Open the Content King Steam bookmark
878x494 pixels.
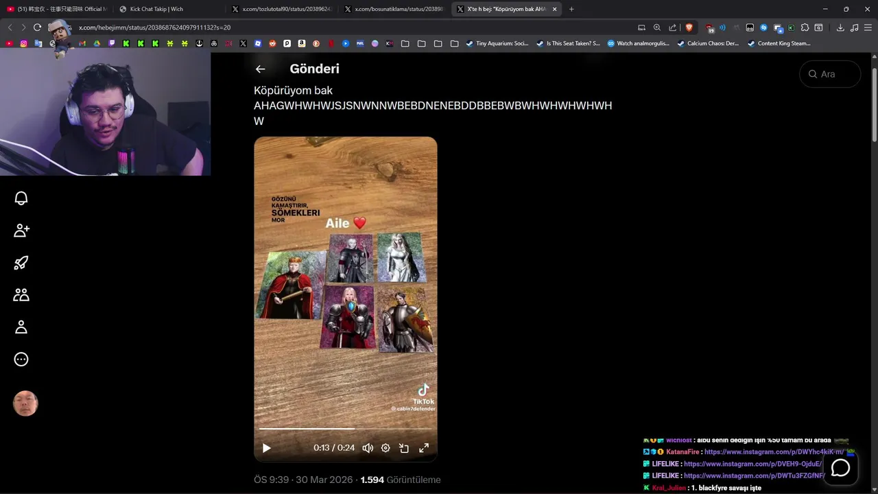(x=779, y=43)
